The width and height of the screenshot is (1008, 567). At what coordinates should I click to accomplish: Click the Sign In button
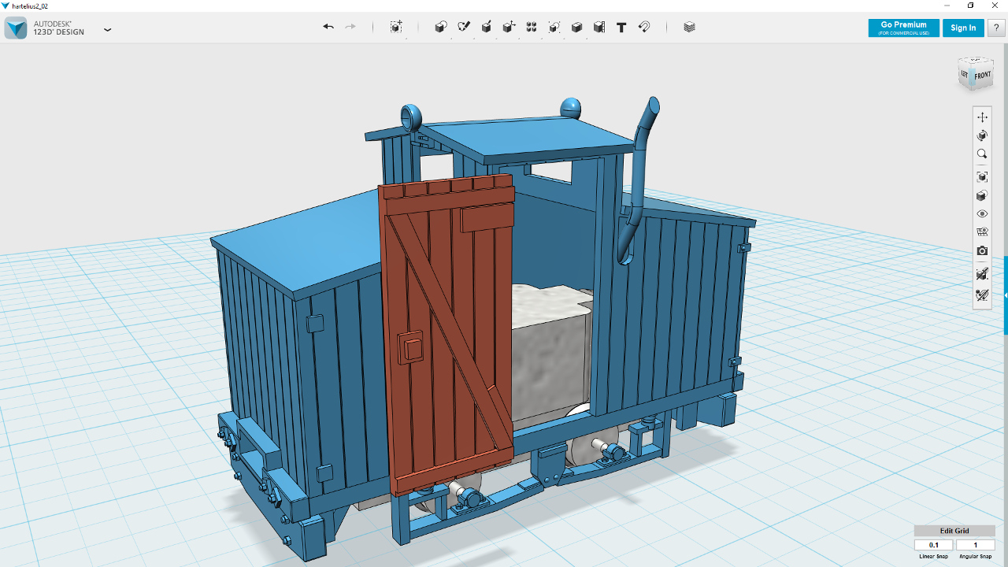(x=963, y=28)
